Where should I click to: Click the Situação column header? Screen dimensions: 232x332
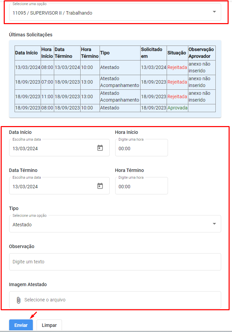(x=177, y=53)
